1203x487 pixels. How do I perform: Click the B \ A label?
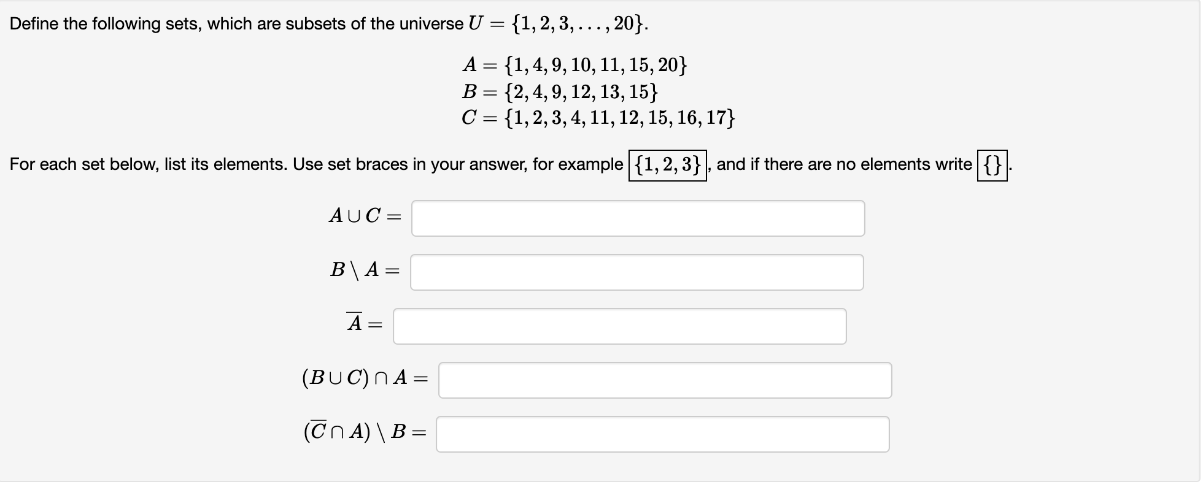[x=356, y=270]
